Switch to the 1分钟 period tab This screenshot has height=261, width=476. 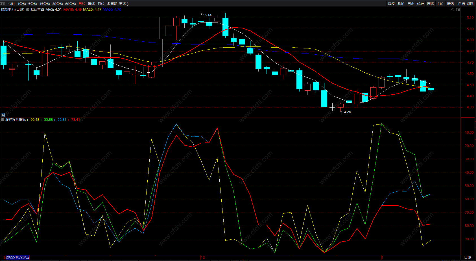coord(21,4)
